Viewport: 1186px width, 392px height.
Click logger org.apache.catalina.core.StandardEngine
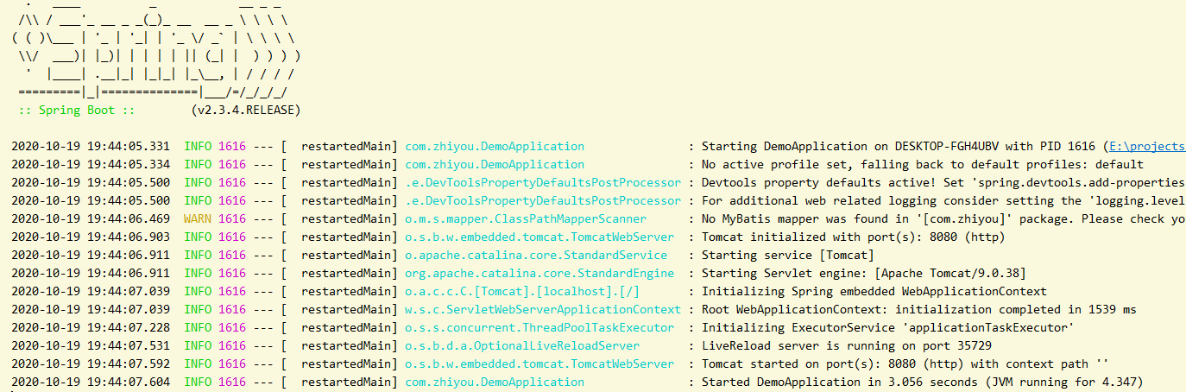coord(539,274)
